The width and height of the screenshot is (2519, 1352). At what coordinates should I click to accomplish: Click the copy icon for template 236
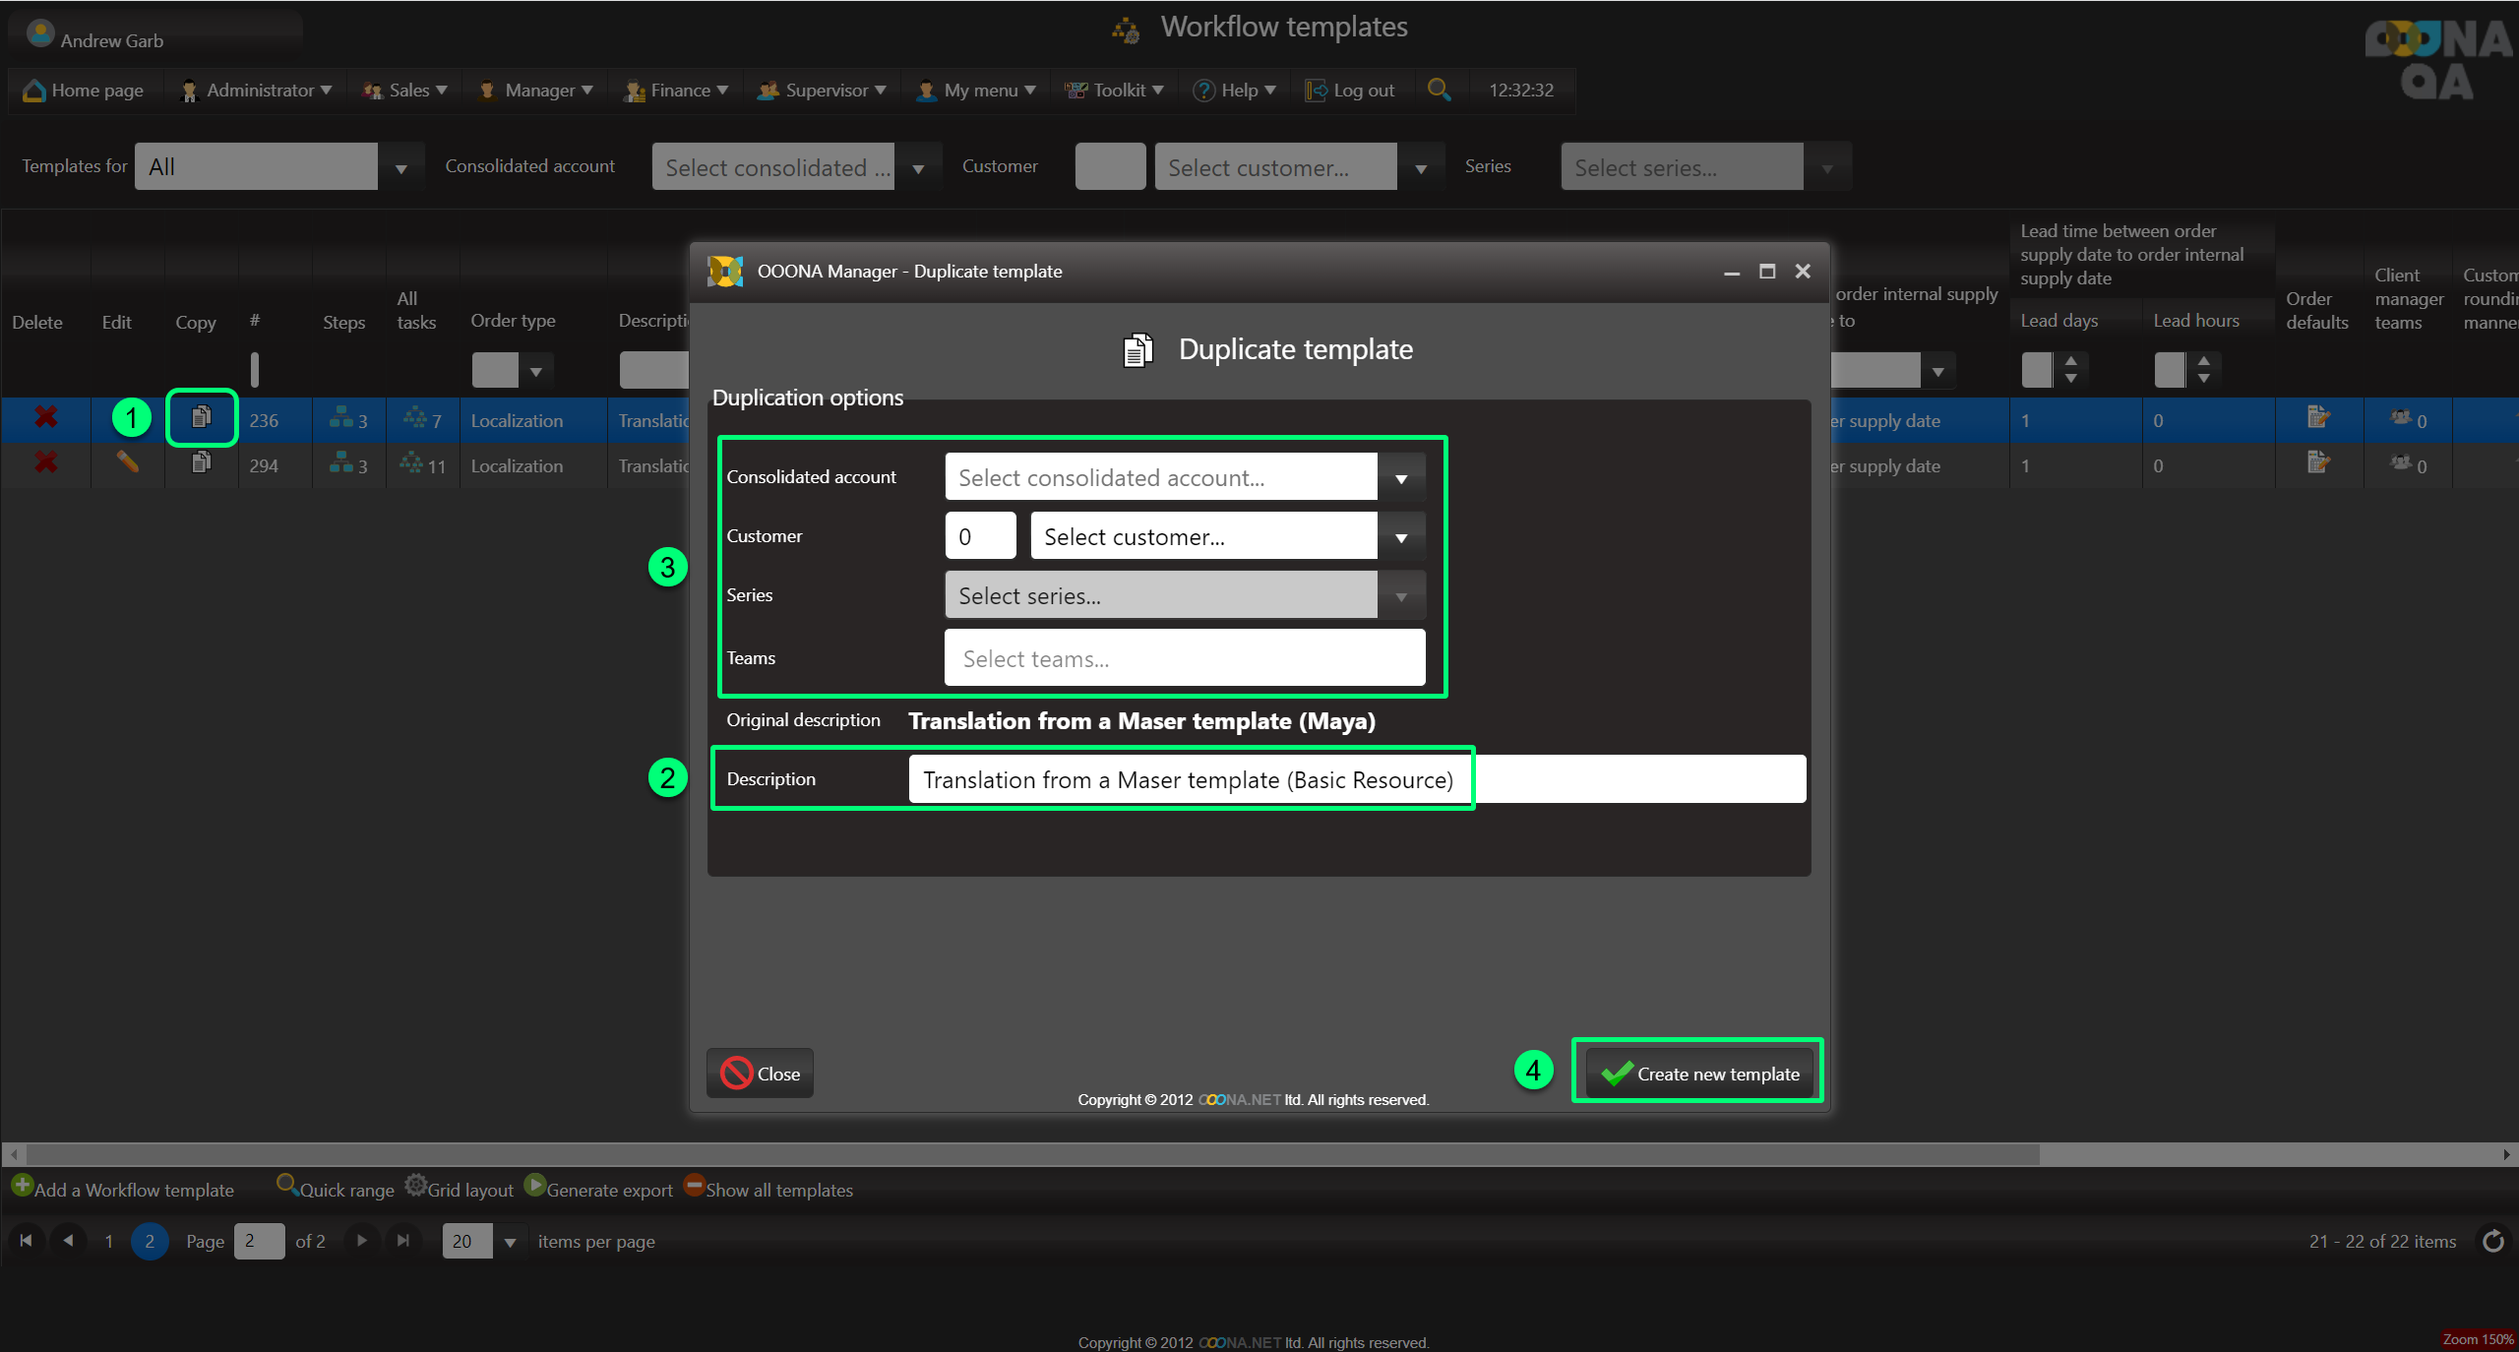[201, 418]
